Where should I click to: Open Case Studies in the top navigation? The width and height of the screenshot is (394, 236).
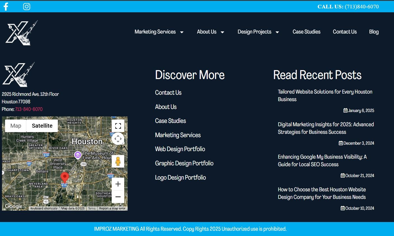[x=306, y=32]
